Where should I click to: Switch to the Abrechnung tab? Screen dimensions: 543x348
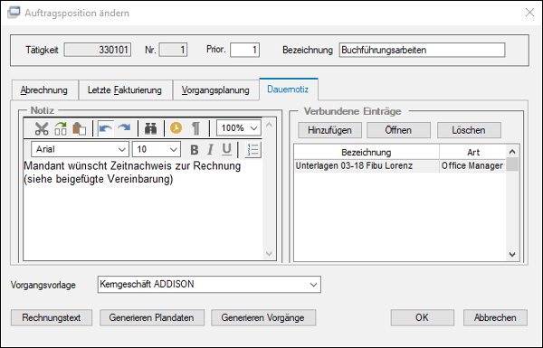coord(44,90)
